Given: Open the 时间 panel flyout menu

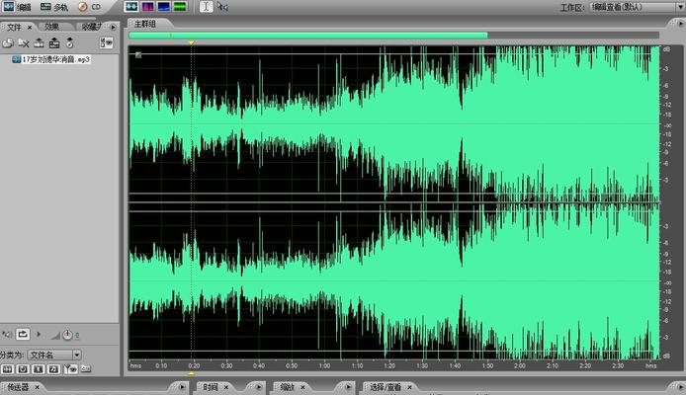Looking at the screenshot, I should [x=259, y=387].
